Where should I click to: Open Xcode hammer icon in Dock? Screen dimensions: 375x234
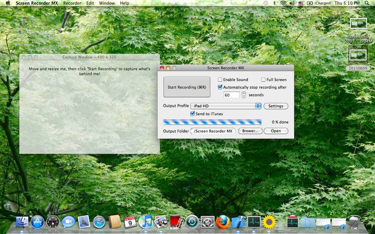(239, 222)
